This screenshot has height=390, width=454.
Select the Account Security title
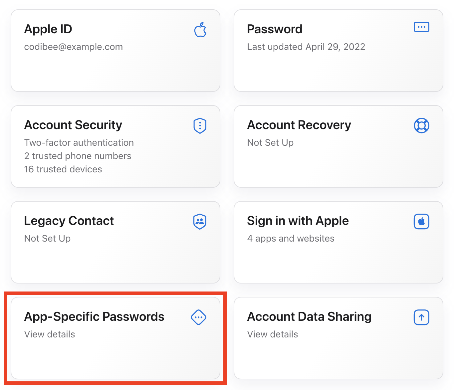73,125
